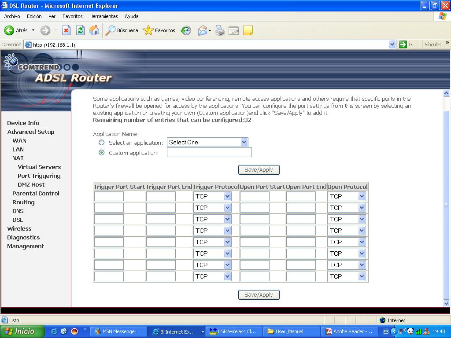Open the Mail envelope toolbar icon
Screen dimensions: 451x338
pyautogui.click(x=203, y=30)
